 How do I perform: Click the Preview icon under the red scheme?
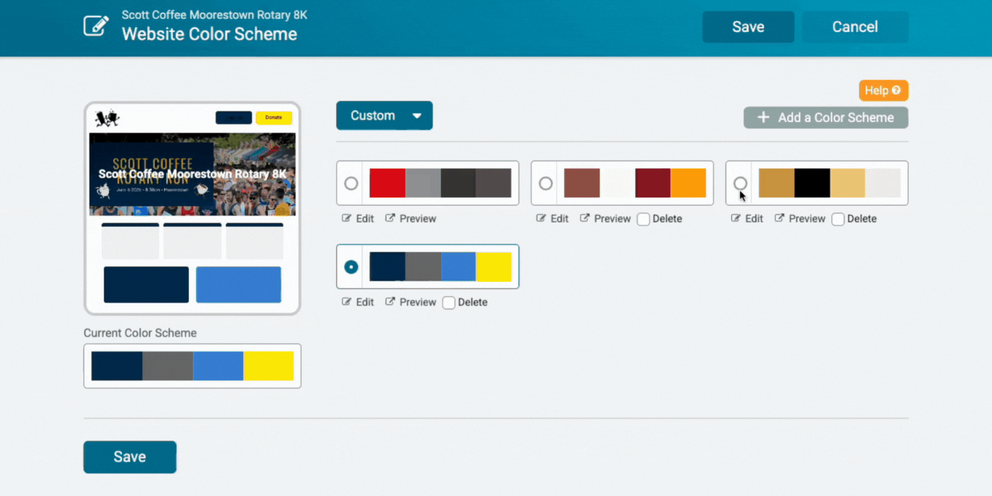click(390, 218)
